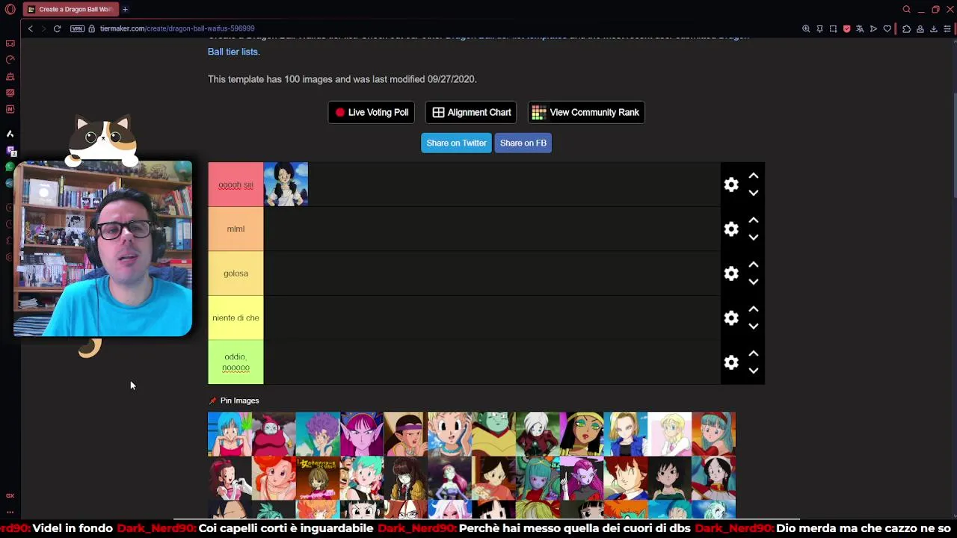This screenshot has height=538, width=957.
Task: Open the page translate icon
Action: pyautogui.click(x=860, y=28)
